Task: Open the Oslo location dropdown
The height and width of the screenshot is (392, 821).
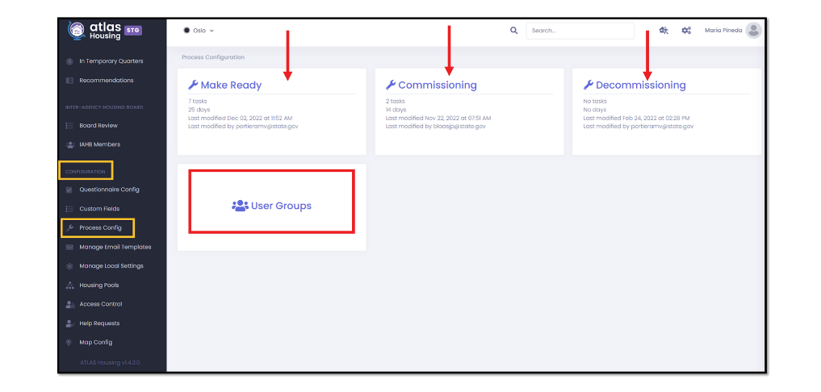Action: pos(199,31)
